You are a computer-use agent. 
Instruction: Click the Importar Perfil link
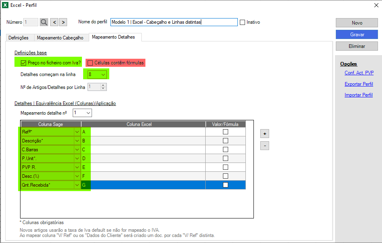pyautogui.click(x=358, y=95)
